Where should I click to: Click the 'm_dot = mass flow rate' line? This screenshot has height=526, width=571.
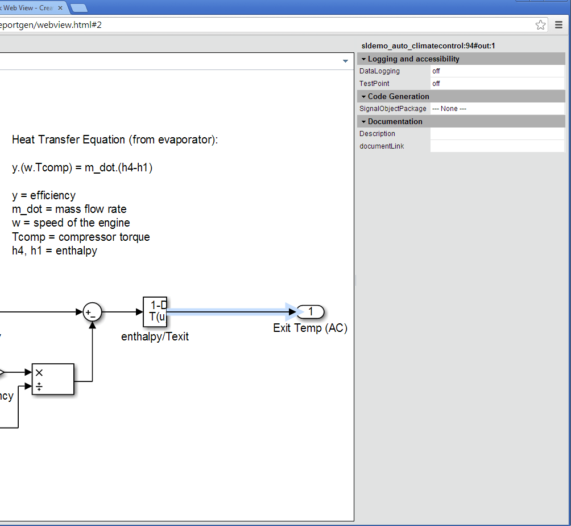[69, 209]
